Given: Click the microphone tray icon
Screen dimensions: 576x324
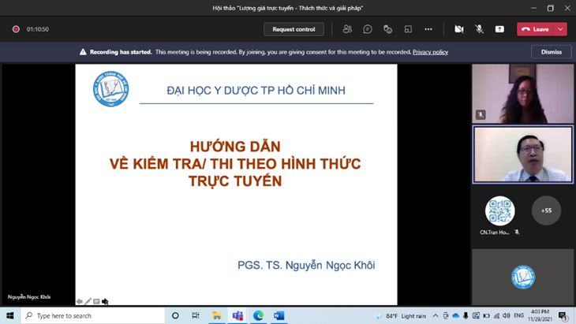Looking at the screenshot, I should (466, 315).
